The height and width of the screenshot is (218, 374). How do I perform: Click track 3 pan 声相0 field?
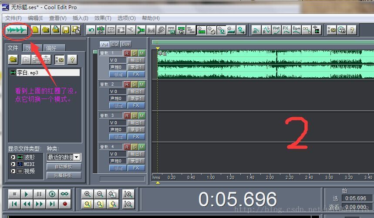[x=118, y=130]
